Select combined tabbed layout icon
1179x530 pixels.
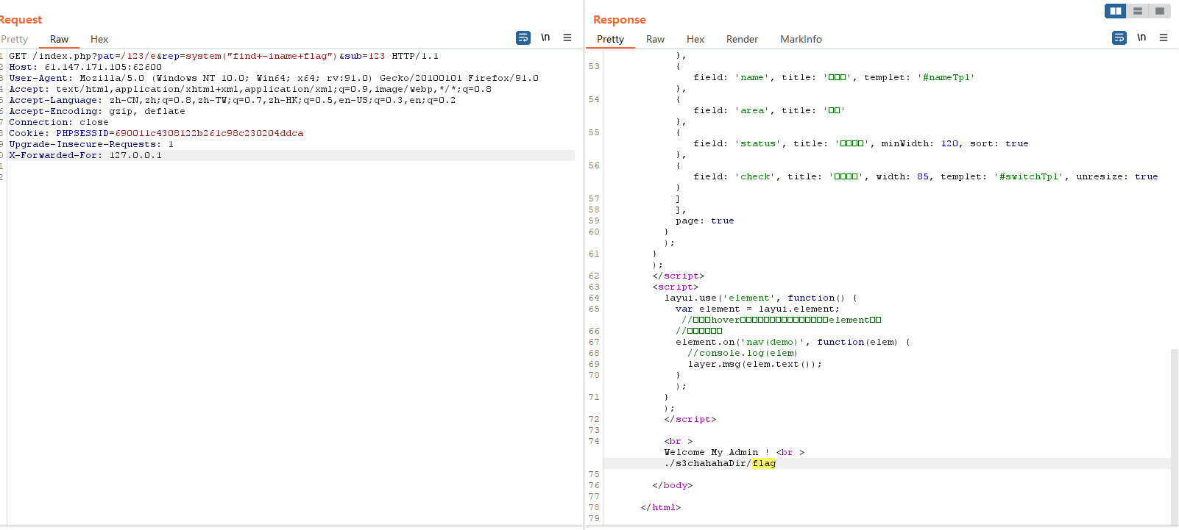pyautogui.click(x=1160, y=11)
